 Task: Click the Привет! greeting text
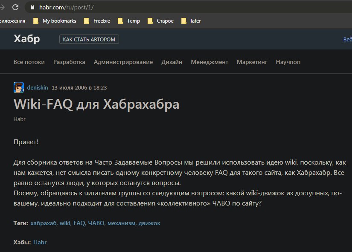[x=26, y=142]
